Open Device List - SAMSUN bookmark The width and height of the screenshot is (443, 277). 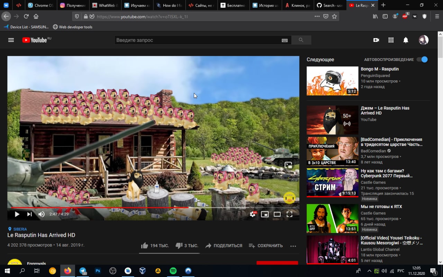click(26, 27)
